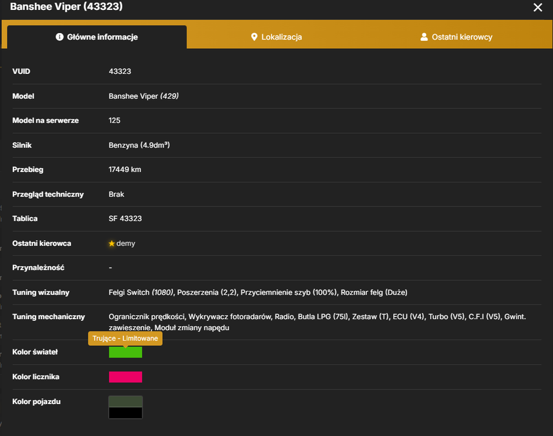Click the green Kolor świateł swatch
The width and height of the screenshot is (553, 436).
(x=126, y=352)
